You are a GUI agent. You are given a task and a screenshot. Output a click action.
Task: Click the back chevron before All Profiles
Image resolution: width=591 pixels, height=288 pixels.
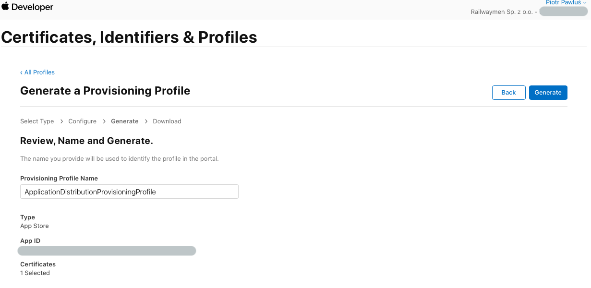click(x=22, y=72)
